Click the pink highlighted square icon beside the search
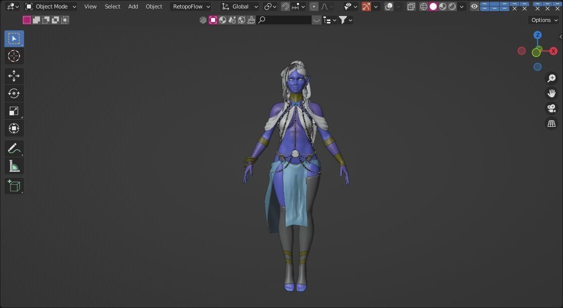Image resolution: width=563 pixels, height=308 pixels. [x=213, y=20]
